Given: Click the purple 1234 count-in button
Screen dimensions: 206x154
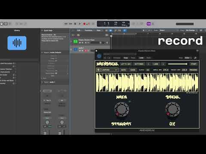Looking at the screenshot, I should pos(149,24).
